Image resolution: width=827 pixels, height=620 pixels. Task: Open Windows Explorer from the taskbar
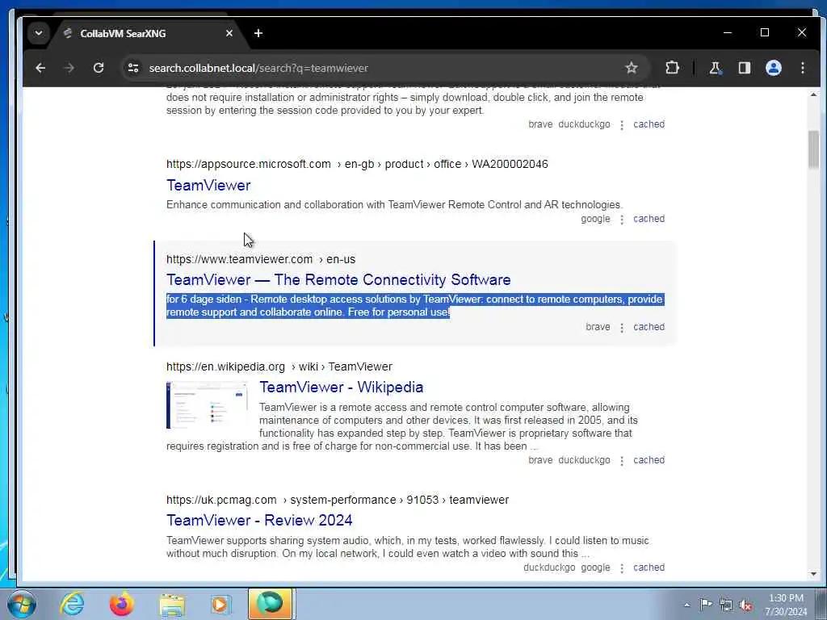tap(172, 604)
